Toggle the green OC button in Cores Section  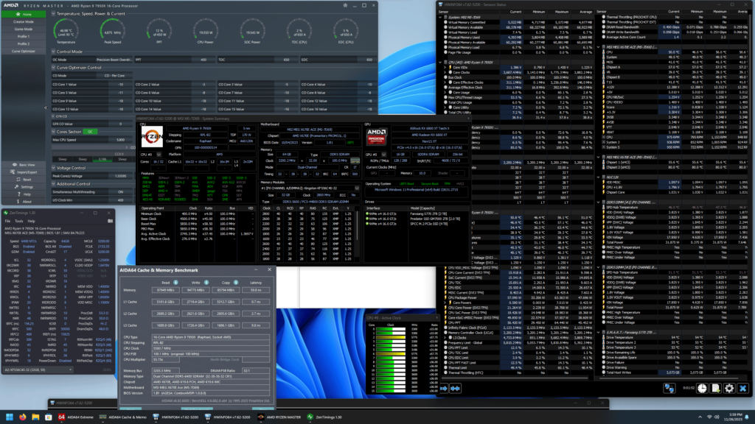(90, 132)
